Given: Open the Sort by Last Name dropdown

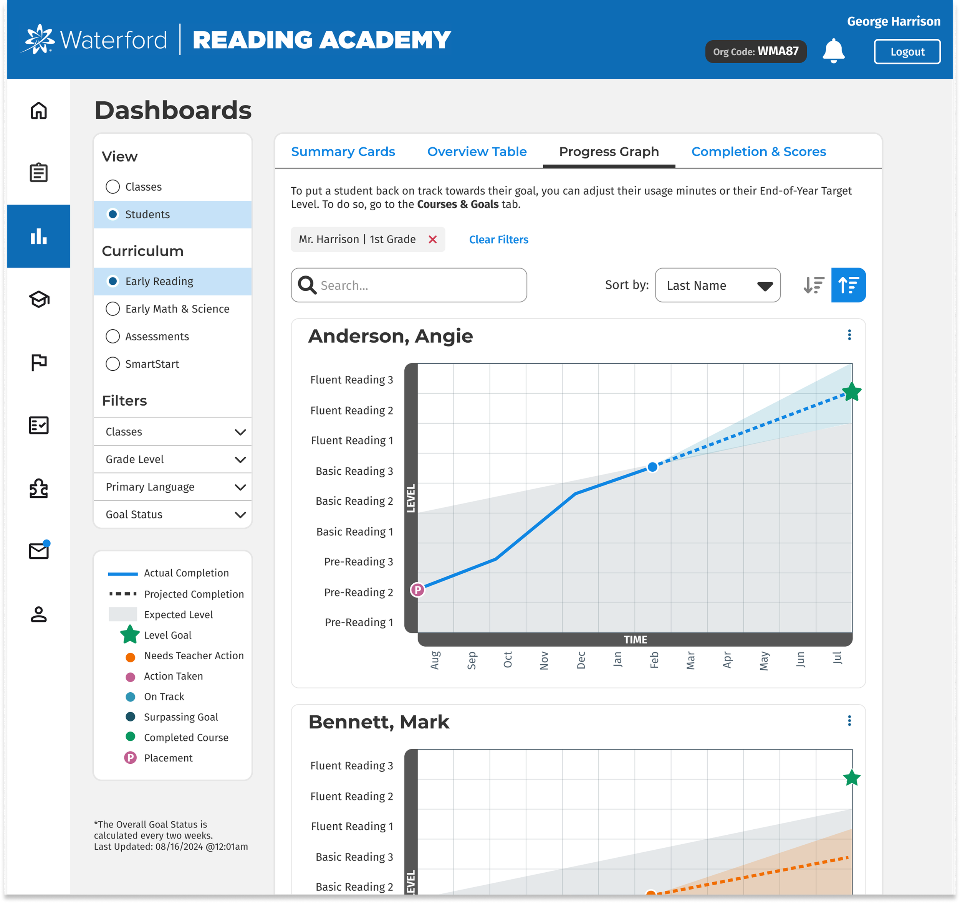Looking at the screenshot, I should [x=717, y=285].
